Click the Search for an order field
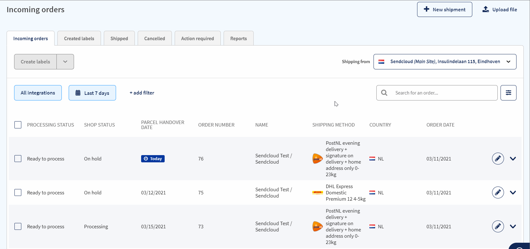The width and height of the screenshot is (530, 249). coord(437,93)
